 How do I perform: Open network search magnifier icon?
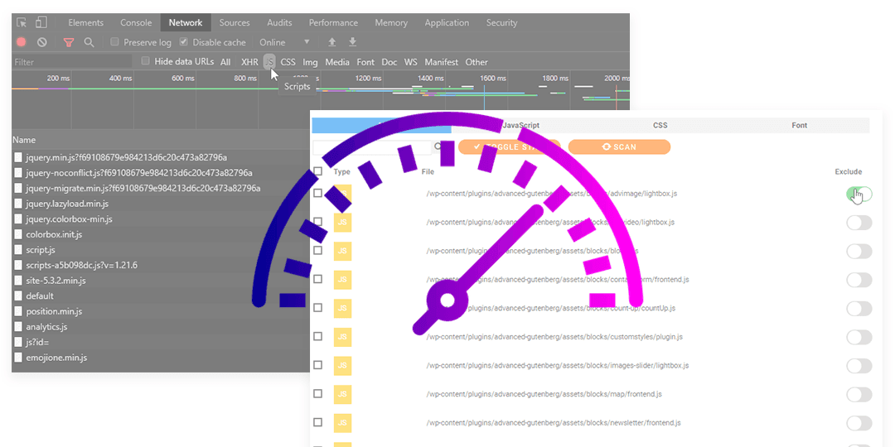[89, 42]
